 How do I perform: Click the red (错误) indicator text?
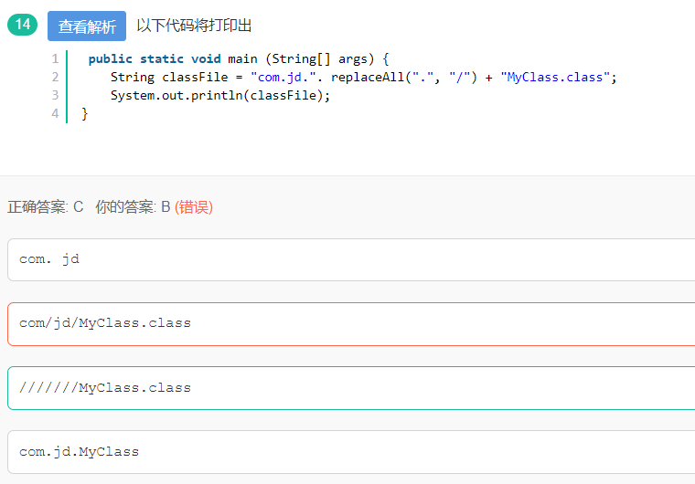click(x=194, y=207)
